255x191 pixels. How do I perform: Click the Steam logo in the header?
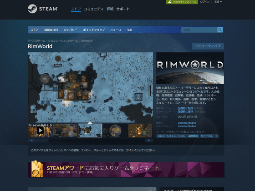43,9
